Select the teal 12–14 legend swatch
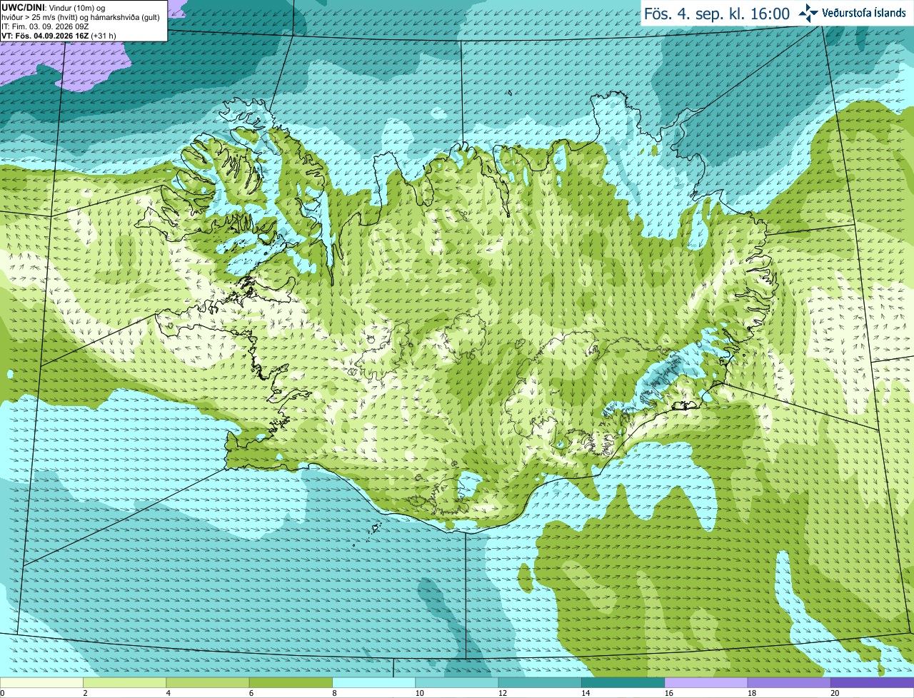The width and height of the screenshot is (914, 698). (x=540, y=682)
